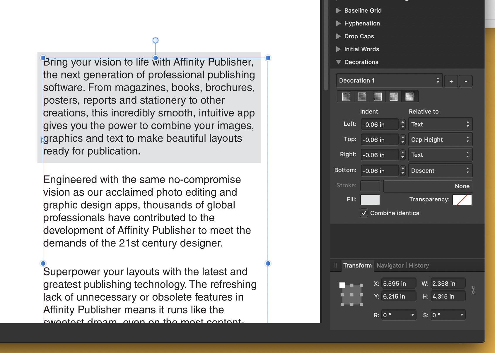This screenshot has width=495, height=353.
Task: Select the second decoration placement icon
Action: pyautogui.click(x=362, y=96)
